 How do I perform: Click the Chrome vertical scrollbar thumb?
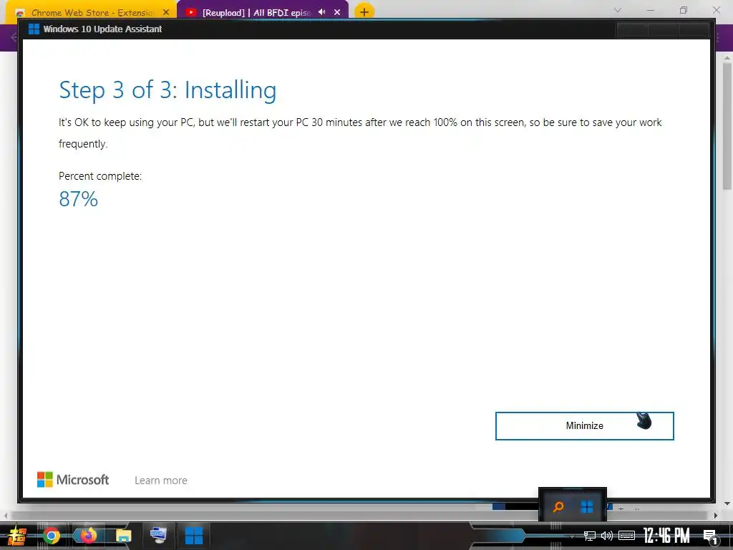click(x=727, y=126)
